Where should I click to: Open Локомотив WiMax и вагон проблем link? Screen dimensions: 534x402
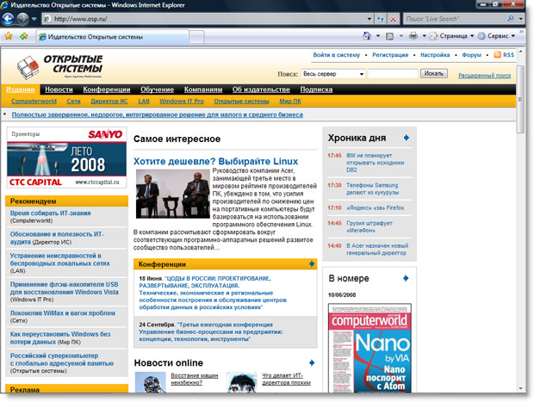(63, 313)
